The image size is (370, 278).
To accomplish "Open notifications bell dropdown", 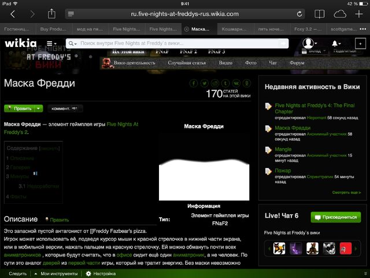I will [336, 43].
